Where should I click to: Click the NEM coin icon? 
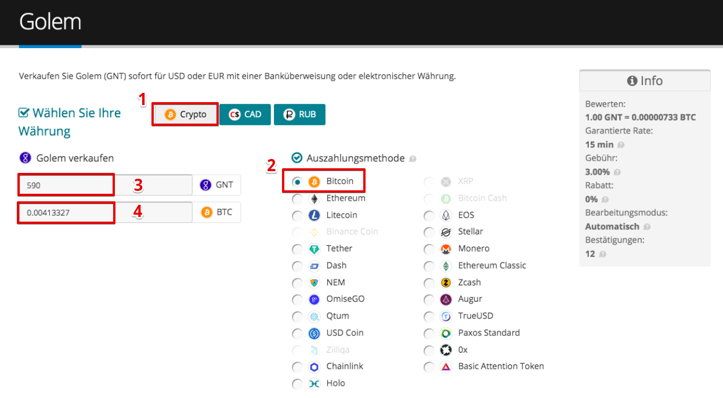[314, 283]
